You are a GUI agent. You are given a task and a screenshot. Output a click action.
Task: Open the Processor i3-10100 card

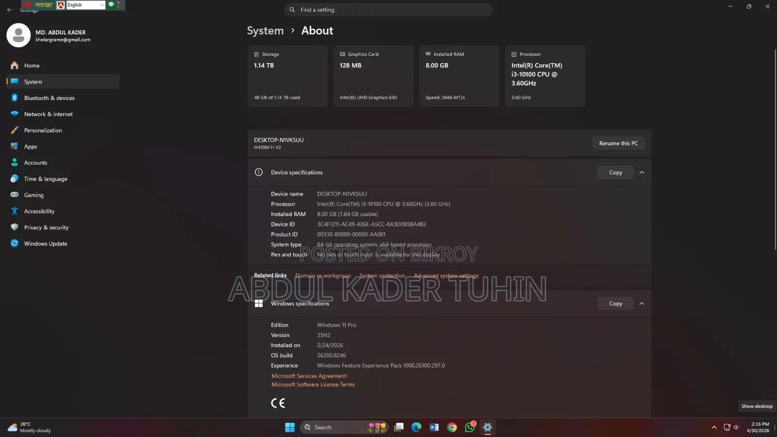[x=545, y=76]
